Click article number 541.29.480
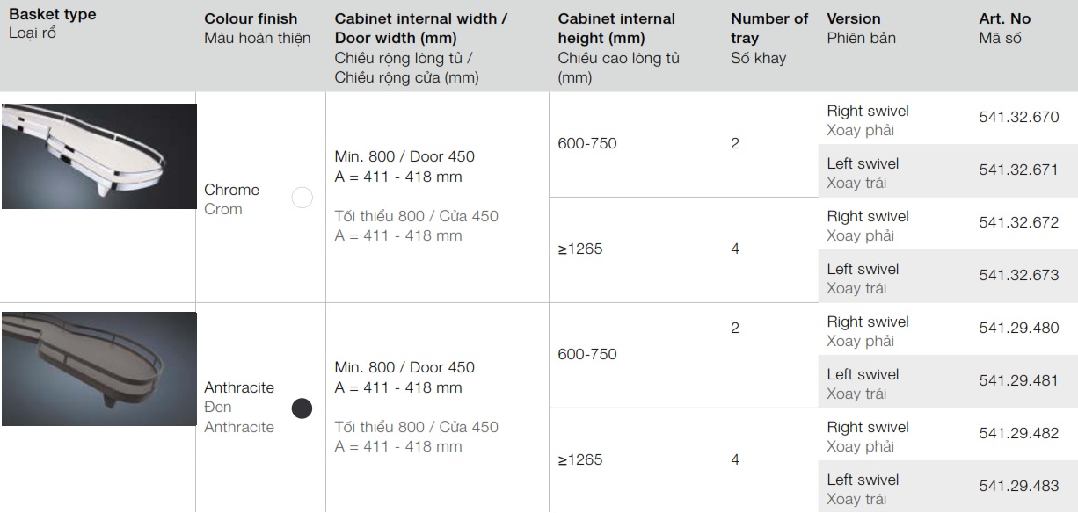The width and height of the screenshot is (1078, 513). point(1018,328)
